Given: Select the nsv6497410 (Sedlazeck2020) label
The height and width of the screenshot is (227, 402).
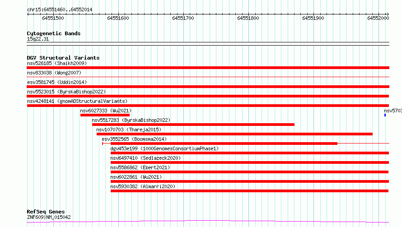Looking at the screenshot, I should click(x=145, y=158).
